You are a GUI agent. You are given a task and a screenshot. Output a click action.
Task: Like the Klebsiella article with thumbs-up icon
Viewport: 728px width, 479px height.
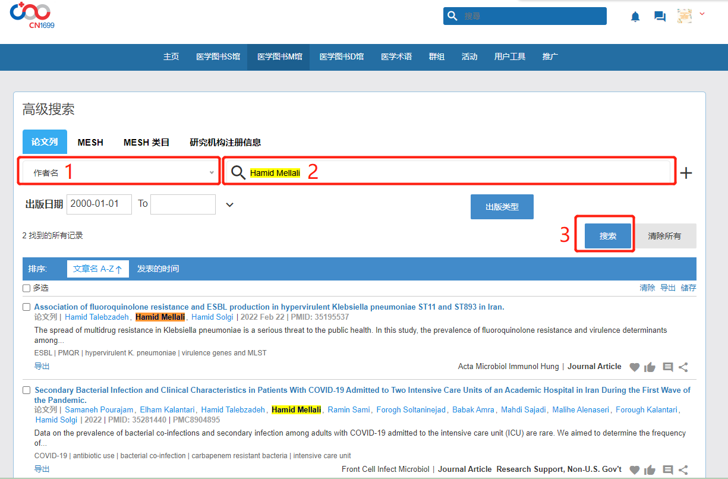point(650,367)
